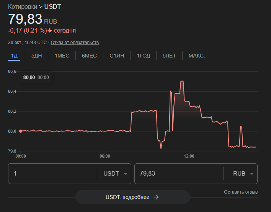Open the Оставить отзыв feedback link
Viewport: 271px width, 212px height.
241,192
